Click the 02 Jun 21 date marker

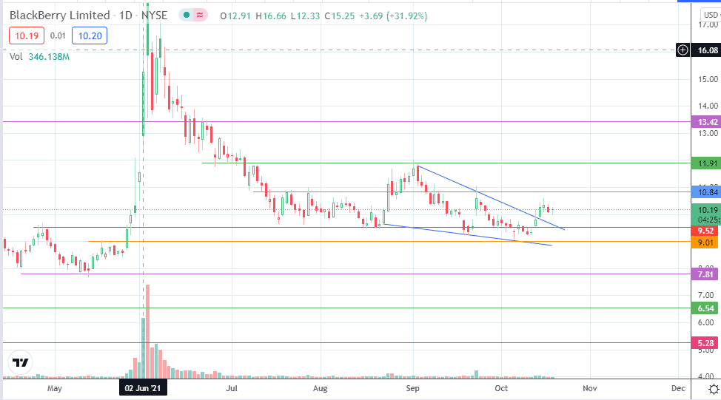point(143,388)
